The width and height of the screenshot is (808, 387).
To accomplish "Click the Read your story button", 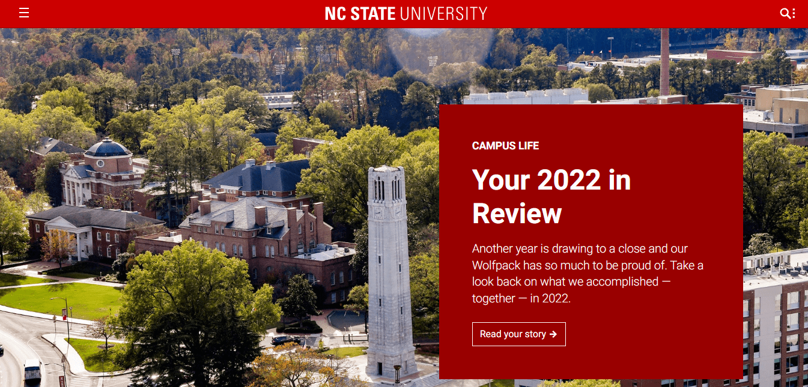I will point(518,334).
